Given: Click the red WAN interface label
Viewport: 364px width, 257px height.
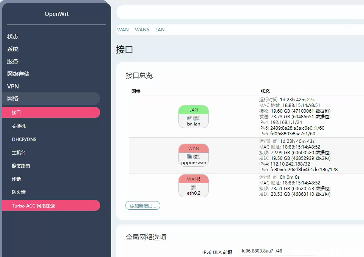Looking at the screenshot, I should pyautogui.click(x=194, y=148).
